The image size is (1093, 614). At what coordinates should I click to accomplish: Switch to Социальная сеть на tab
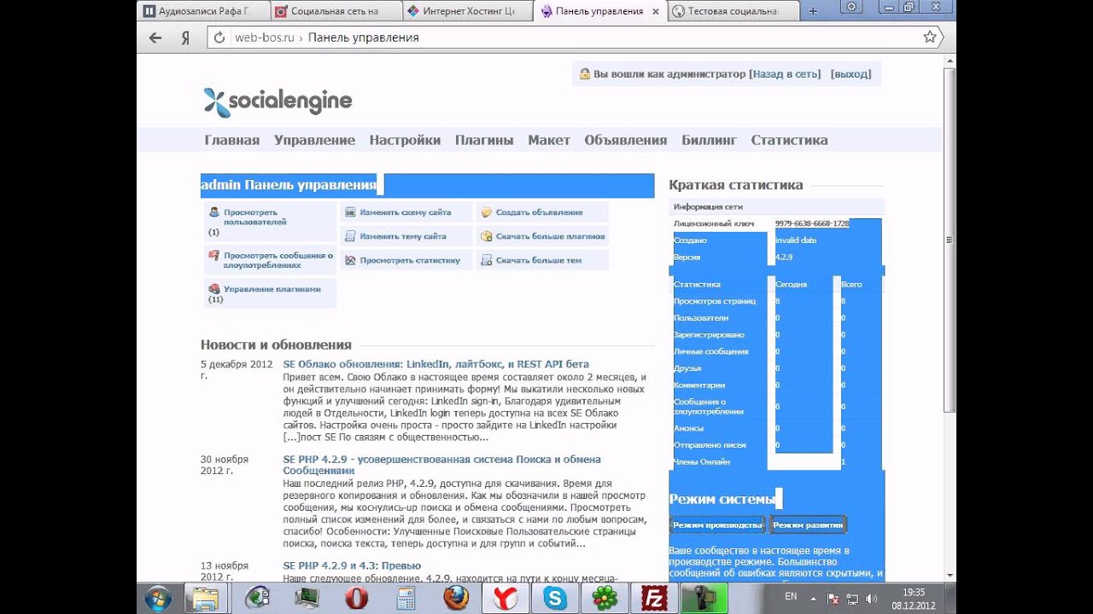pyautogui.click(x=335, y=11)
